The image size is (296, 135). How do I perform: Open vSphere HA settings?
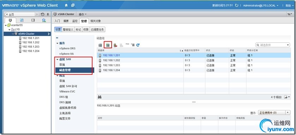(66, 54)
